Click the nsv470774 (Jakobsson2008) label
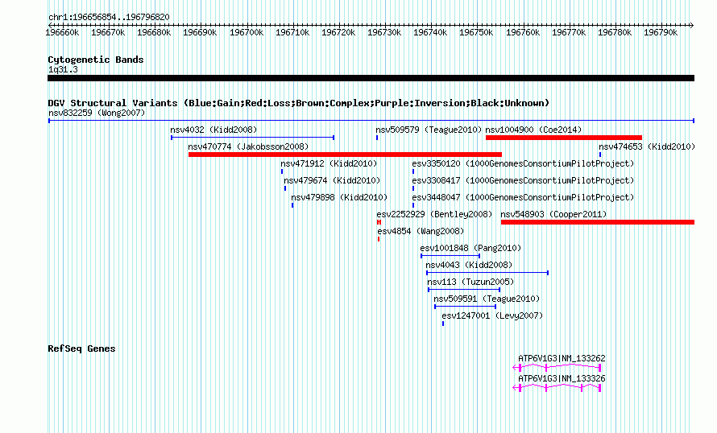 pyautogui.click(x=248, y=146)
